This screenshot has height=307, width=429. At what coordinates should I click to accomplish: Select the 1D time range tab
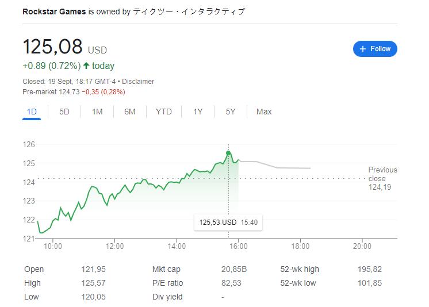pos(32,112)
